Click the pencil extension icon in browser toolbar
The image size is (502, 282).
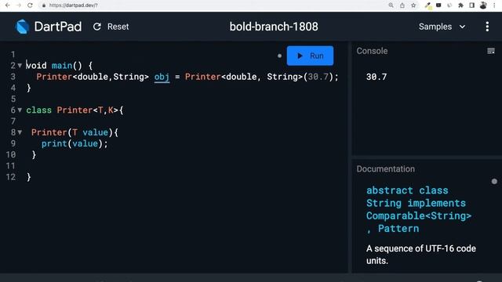click(x=427, y=5)
